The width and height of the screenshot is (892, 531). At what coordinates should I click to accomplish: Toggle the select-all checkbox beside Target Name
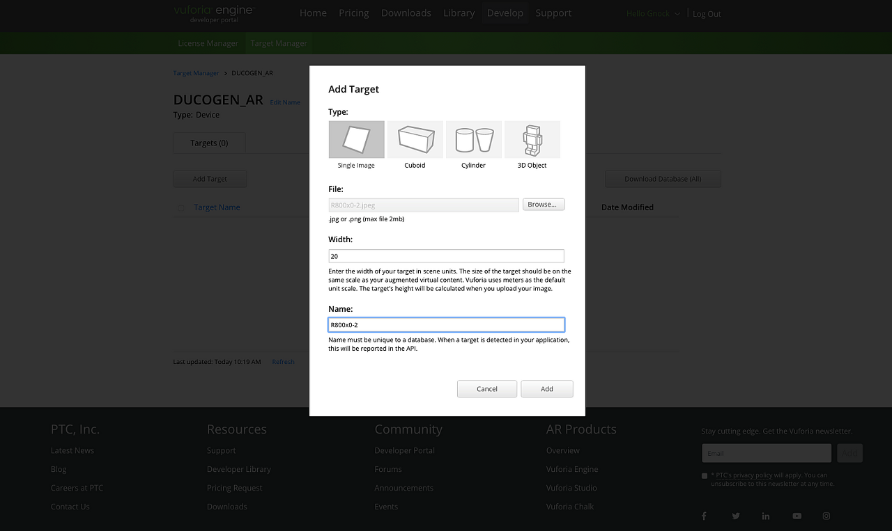click(x=181, y=207)
